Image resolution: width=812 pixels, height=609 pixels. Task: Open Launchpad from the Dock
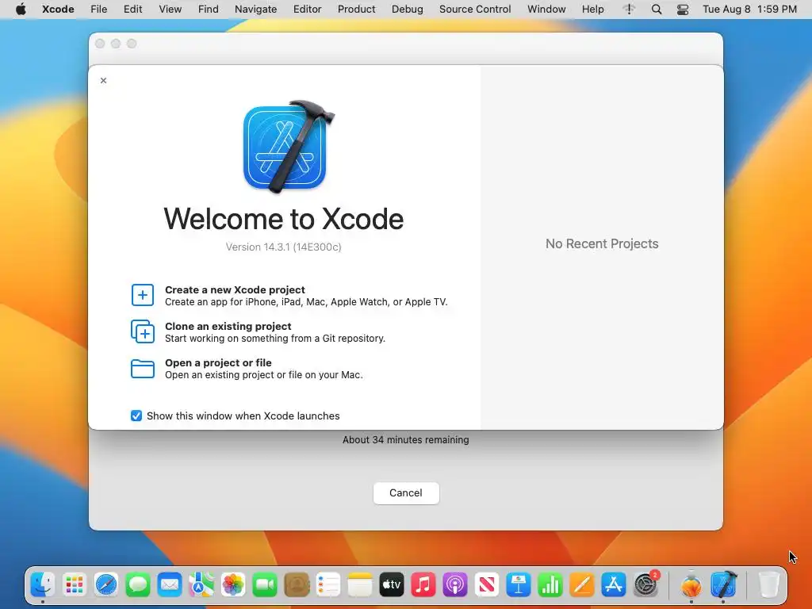pos(74,585)
